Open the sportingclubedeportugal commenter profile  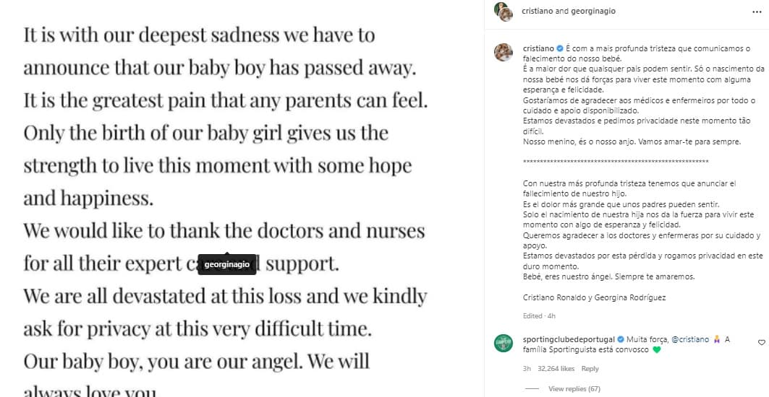coord(569,339)
